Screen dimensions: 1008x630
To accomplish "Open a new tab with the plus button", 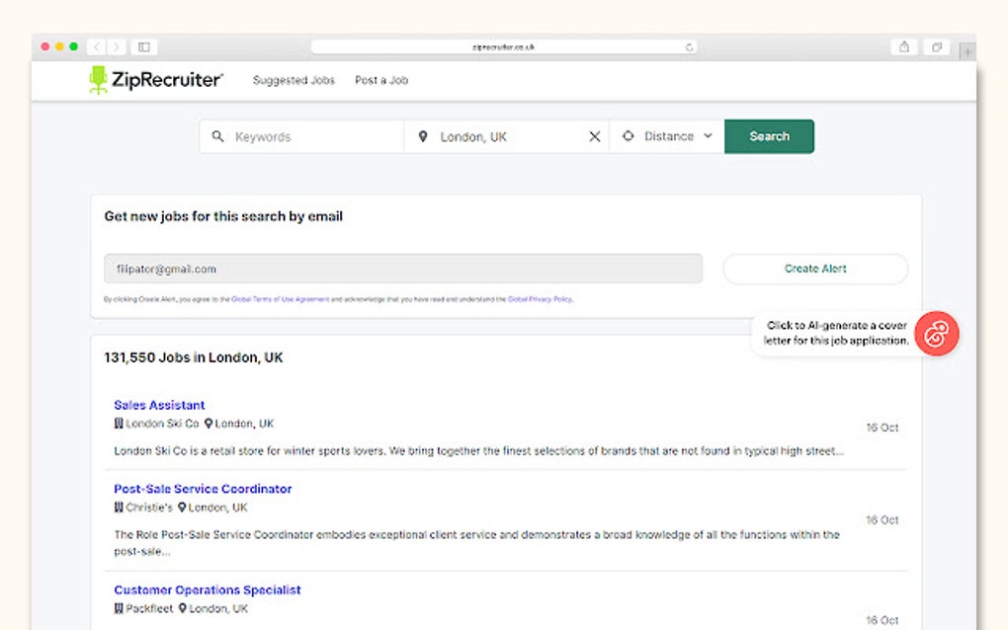I will (966, 51).
